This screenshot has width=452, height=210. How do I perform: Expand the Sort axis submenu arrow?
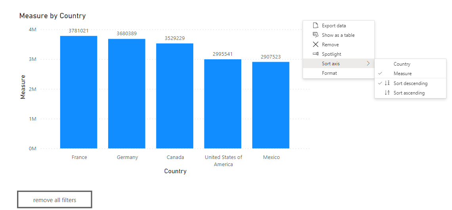(368, 64)
